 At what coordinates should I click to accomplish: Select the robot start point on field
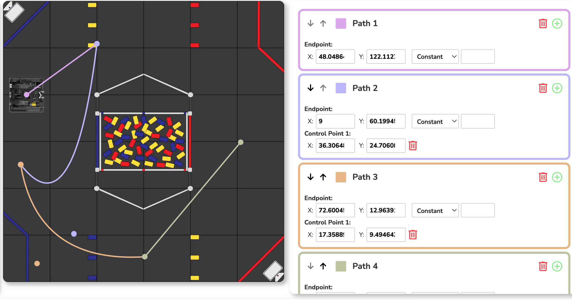pyautogui.click(x=27, y=95)
